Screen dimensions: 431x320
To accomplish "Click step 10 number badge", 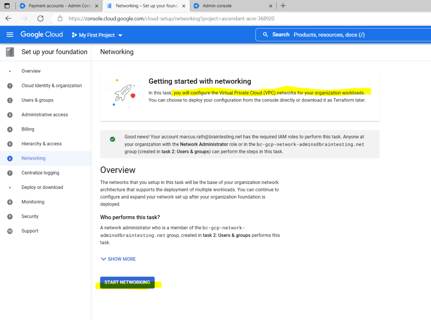I will (10, 231).
